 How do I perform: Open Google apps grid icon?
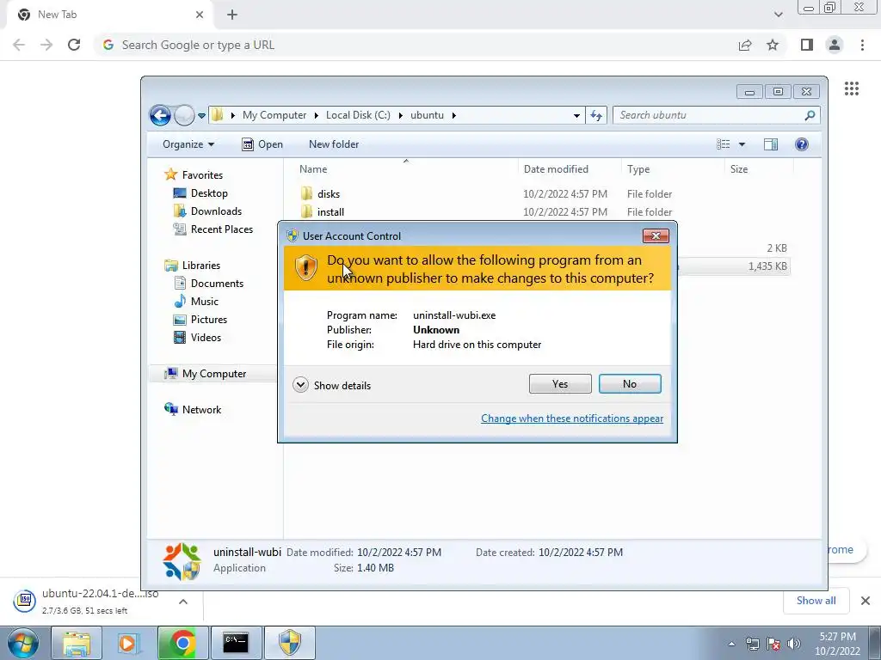point(852,89)
